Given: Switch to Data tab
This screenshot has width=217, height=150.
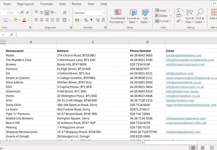Looking at the screenshot, I should [x=62, y=4].
